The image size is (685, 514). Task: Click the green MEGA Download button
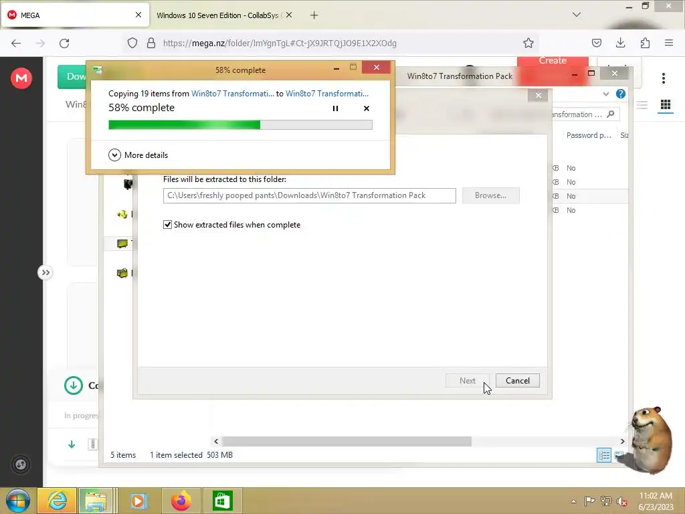(x=72, y=77)
